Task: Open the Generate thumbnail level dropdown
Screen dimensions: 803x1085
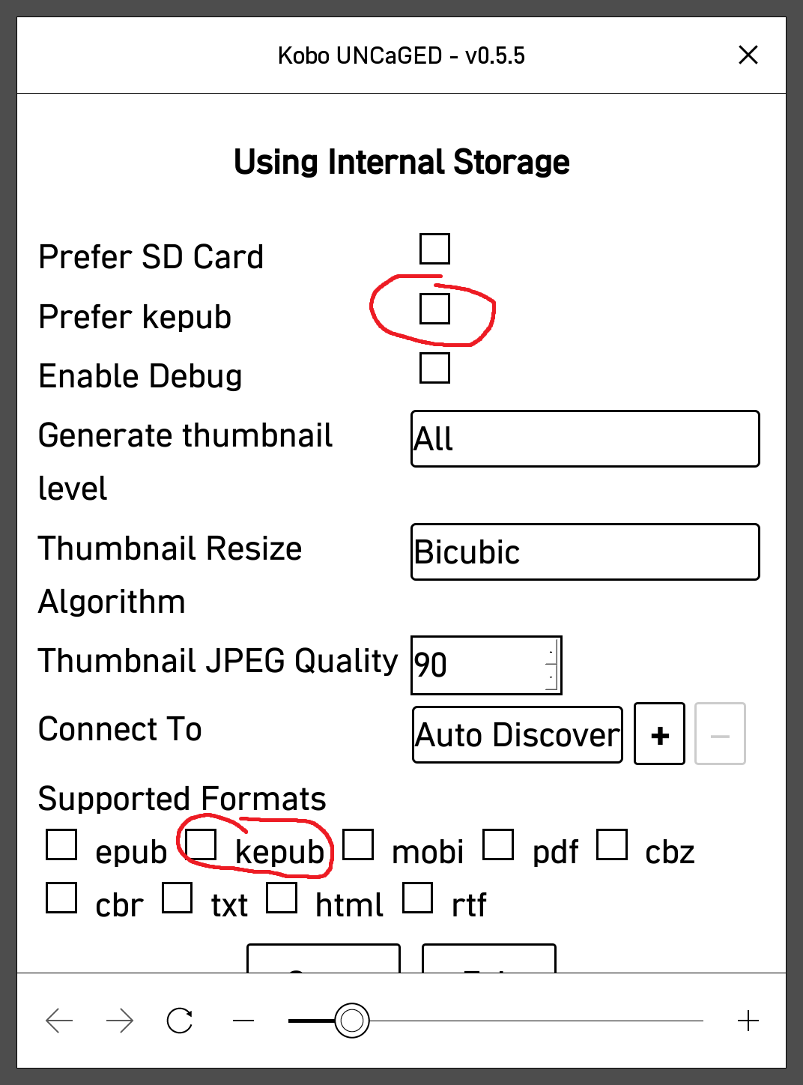Action: (x=585, y=438)
